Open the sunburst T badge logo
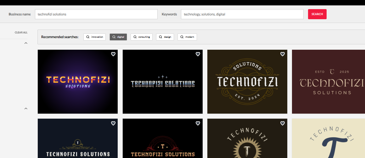Viewport: 365px width, 158px height. (x=247, y=138)
